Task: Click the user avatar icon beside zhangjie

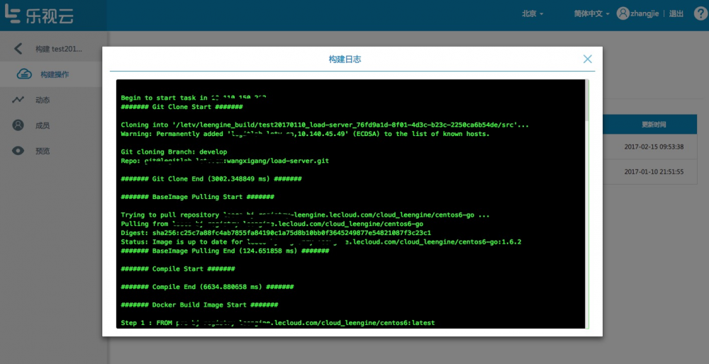Action: pyautogui.click(x=623, y=13)
